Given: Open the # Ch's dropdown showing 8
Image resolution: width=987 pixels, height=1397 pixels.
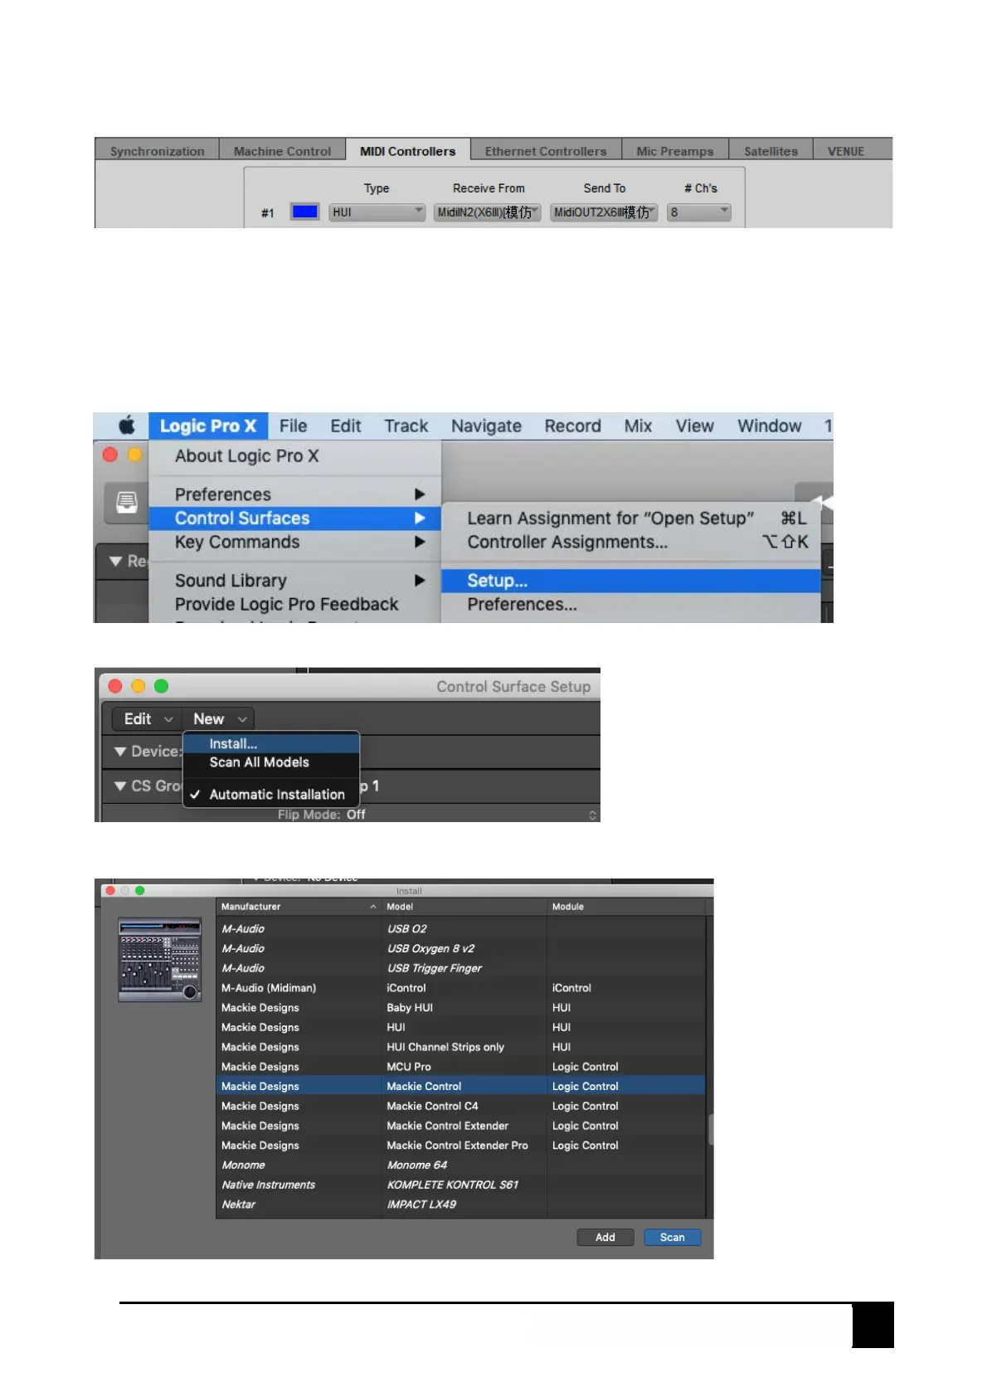Looking at the screenshot, I should pos(699,212).
